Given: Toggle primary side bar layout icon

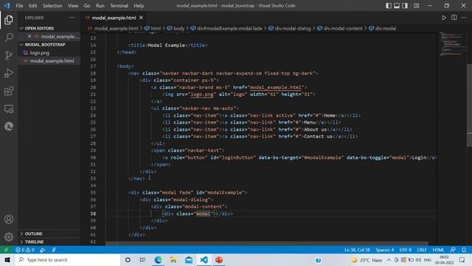Looking at the screenshot, I should click(389, 6).
